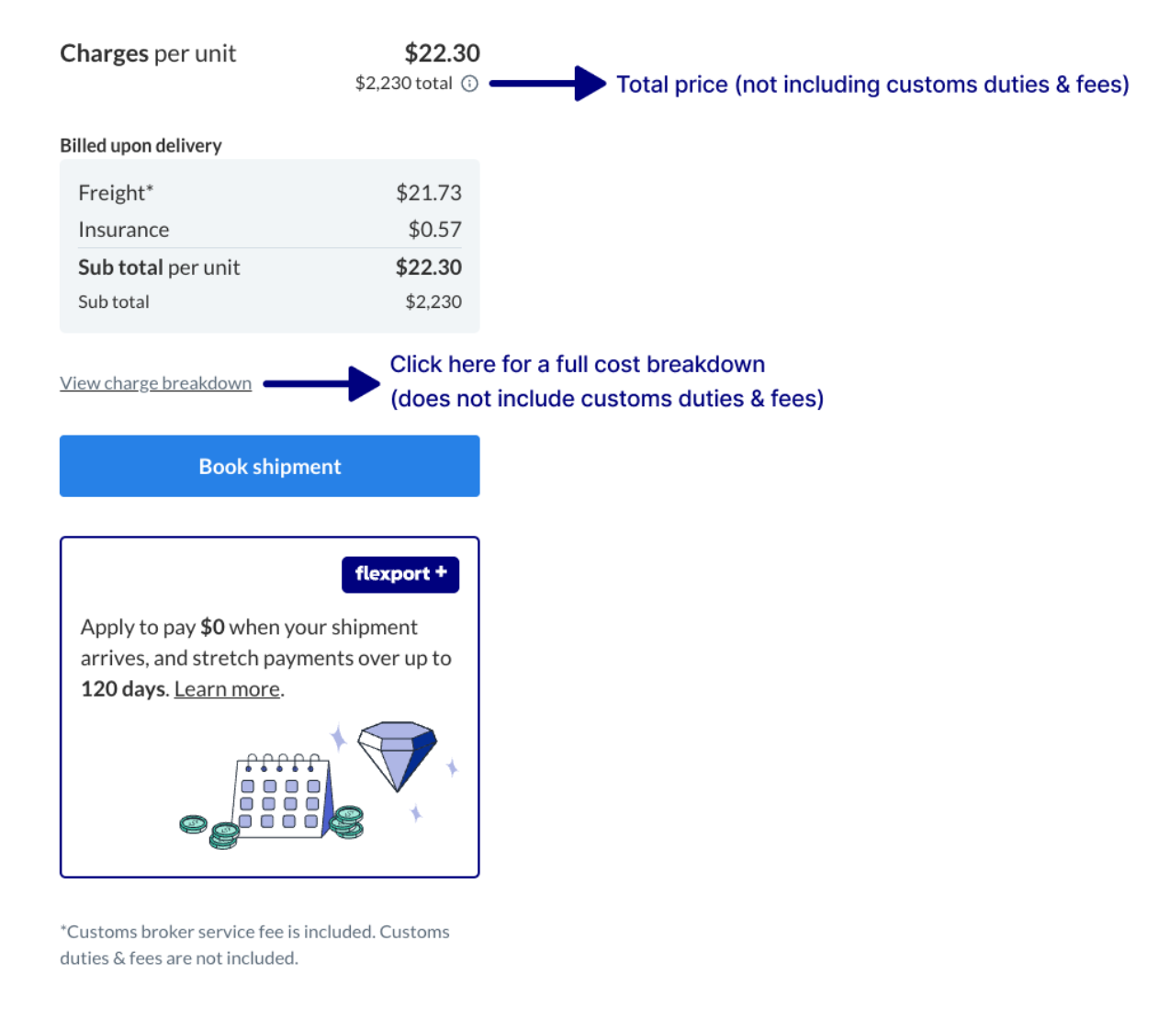Screen dimensions: 1170x1009
Task: Click the info icon beside $2,230 total
Action: (x=469, y=84)
